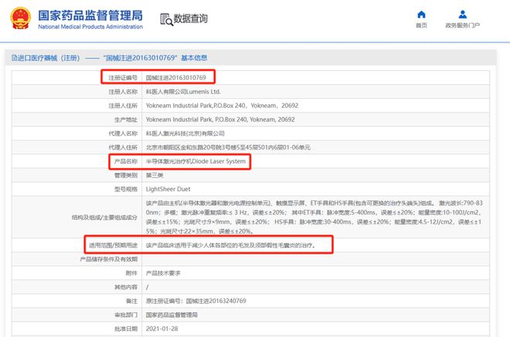Click National Medical Products Administration subtitle
510x337 pixels.
tap(90, 27)
